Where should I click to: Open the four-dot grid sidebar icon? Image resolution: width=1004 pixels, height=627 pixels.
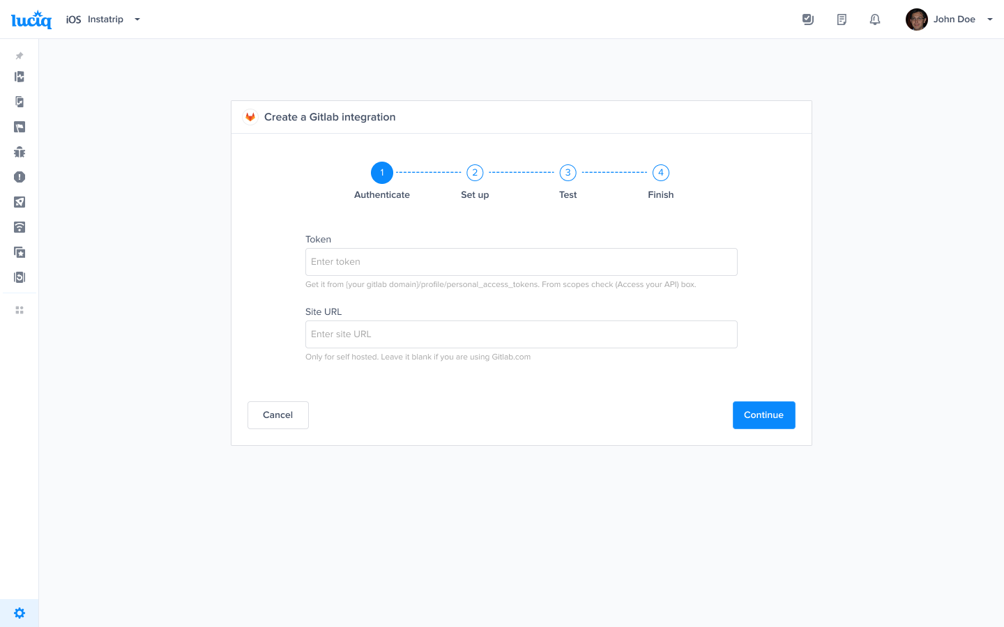(x=20, y=310)
